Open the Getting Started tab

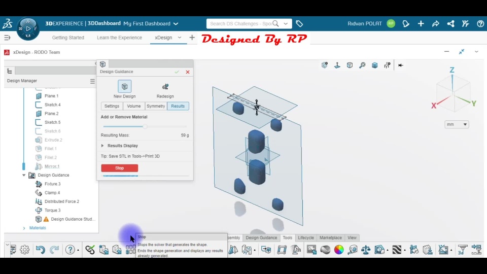click(68, 38)
